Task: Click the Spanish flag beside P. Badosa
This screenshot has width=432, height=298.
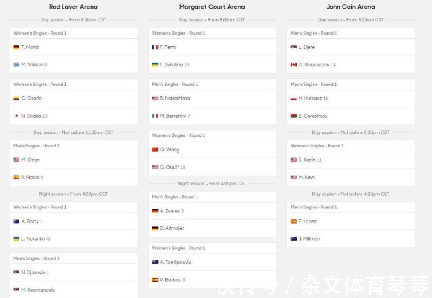Action: (155, 280)
